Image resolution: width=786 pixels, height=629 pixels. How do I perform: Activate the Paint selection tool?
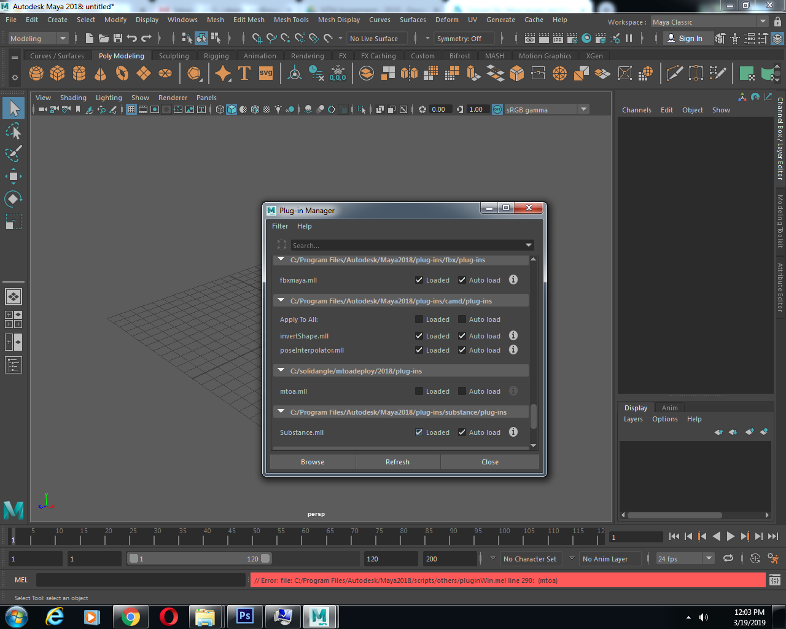(14, 153)
